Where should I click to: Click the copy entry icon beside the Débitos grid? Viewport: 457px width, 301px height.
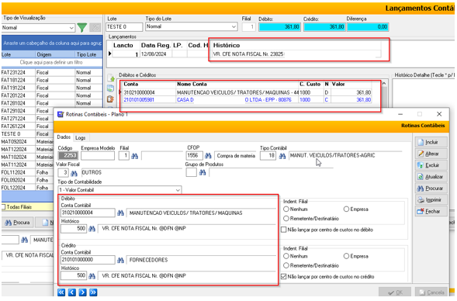click(x=111, y=88)
